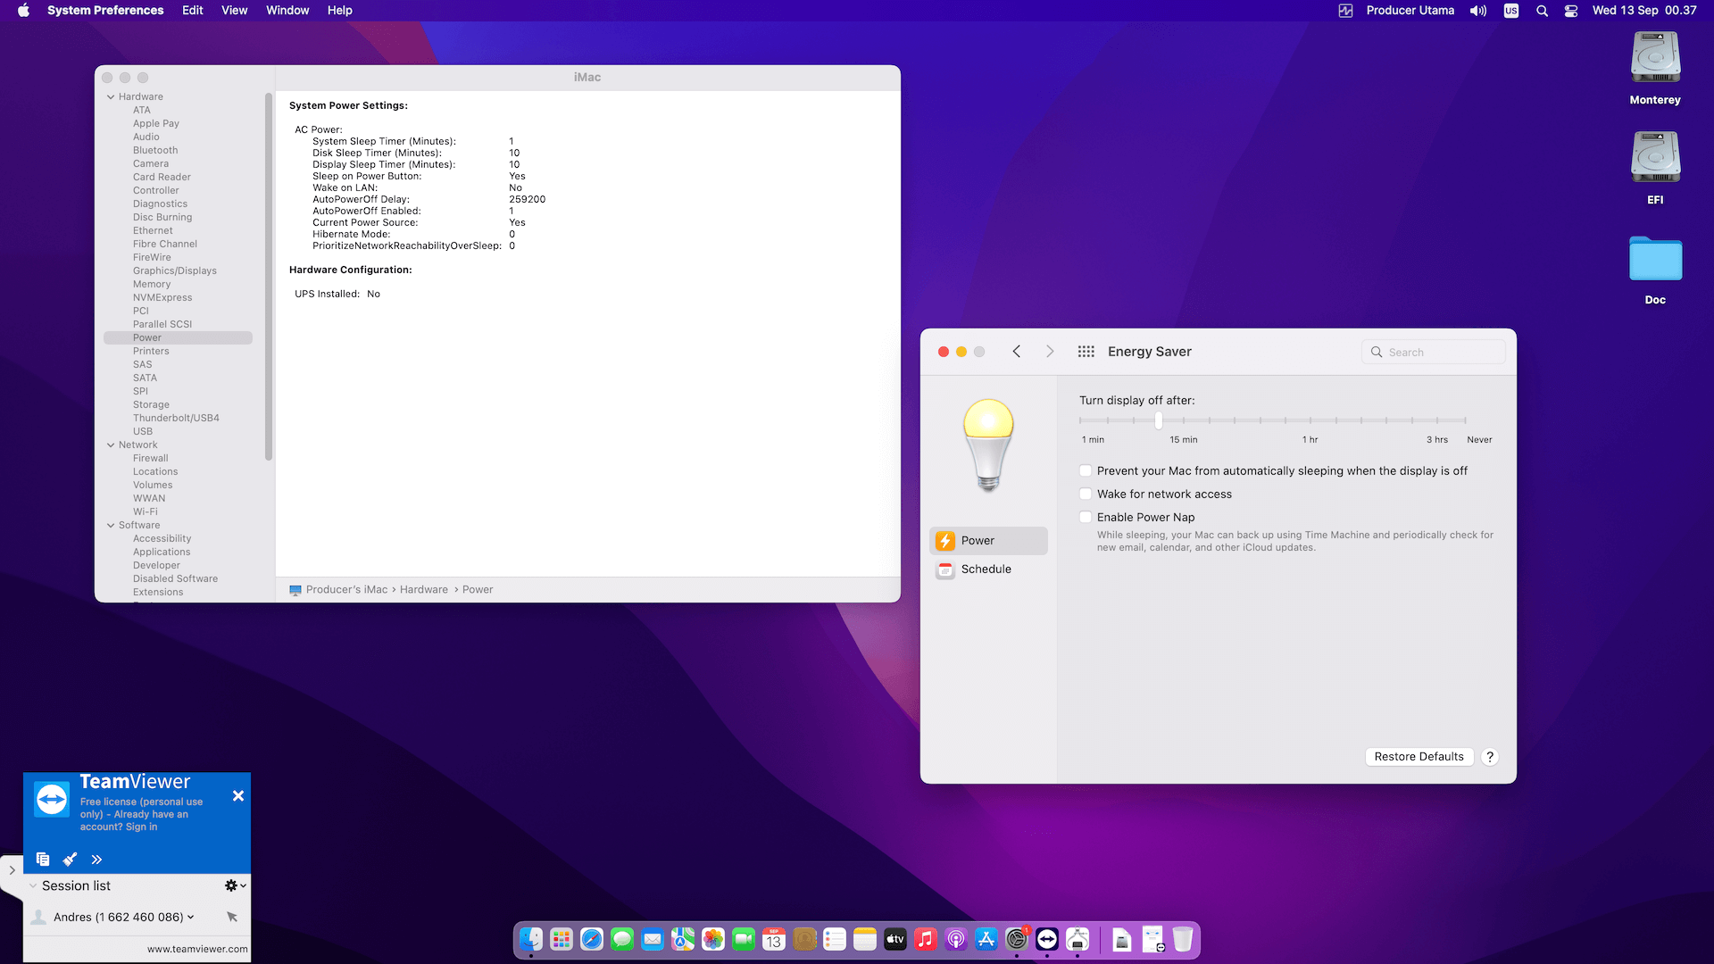This screenshot has height=964, width=1714.
Task: Select Bluetooth in the hardware list
Action: tap(155, 150)
